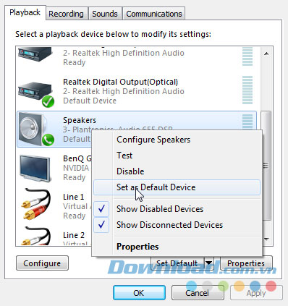Click the Cancel button

[198, 293]
